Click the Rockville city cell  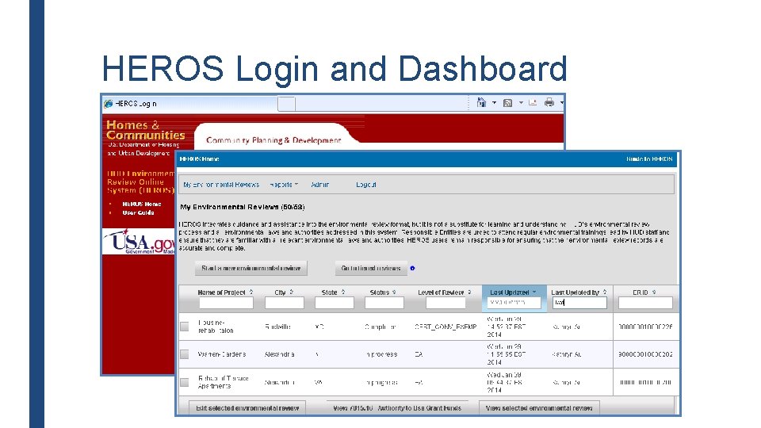pos(277,327)
